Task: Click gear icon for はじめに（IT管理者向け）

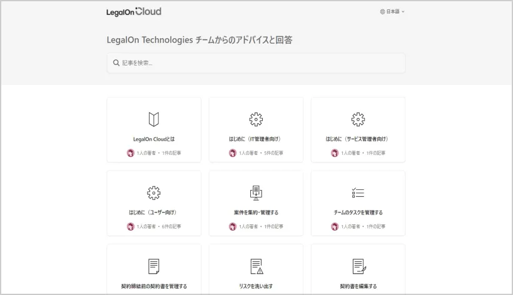Action: coord(256,119)
